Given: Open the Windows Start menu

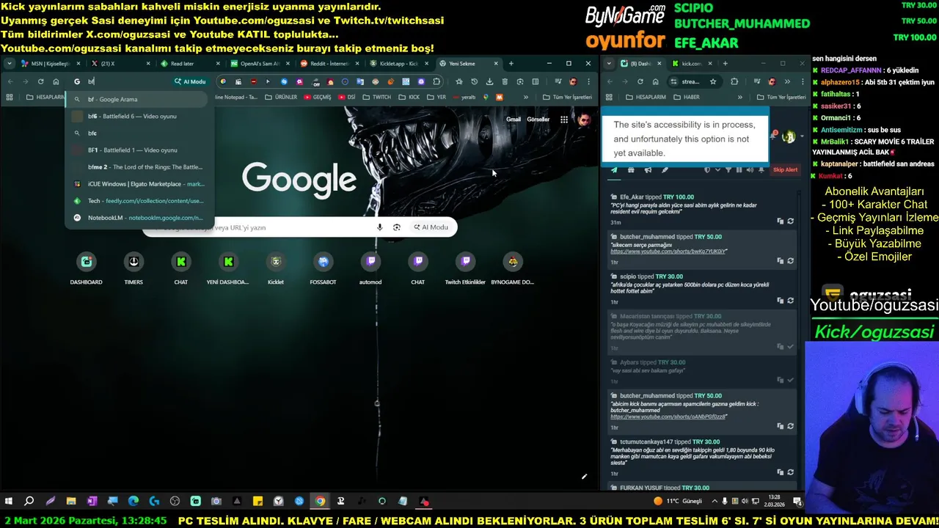Looking at the screenshot, I should (9, 502).
